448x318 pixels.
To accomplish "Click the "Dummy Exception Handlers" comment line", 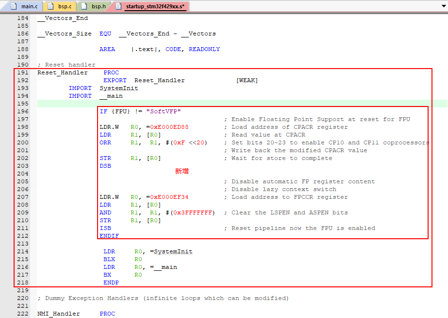I will (163, 298).
